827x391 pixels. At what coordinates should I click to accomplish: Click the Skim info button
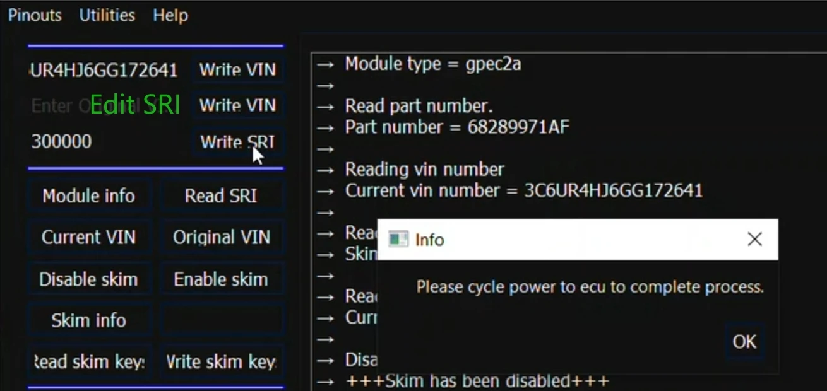tap(88, 320)
